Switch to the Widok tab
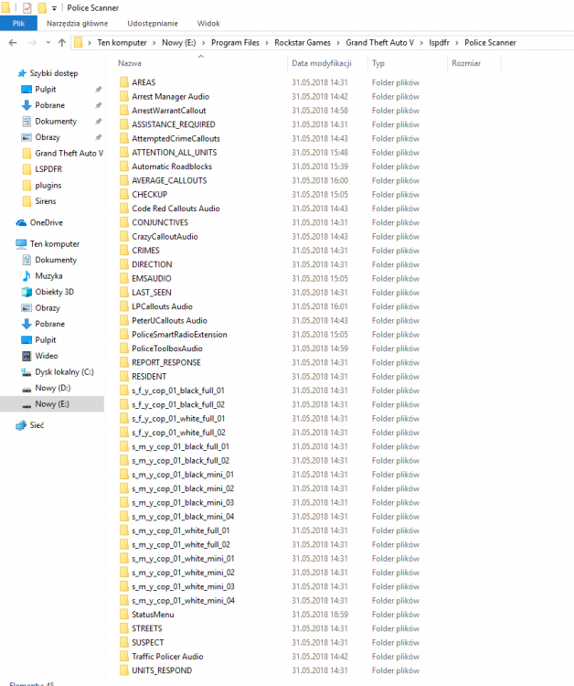The height and width of the screenshot is (686, 574). tap(208, 23)
